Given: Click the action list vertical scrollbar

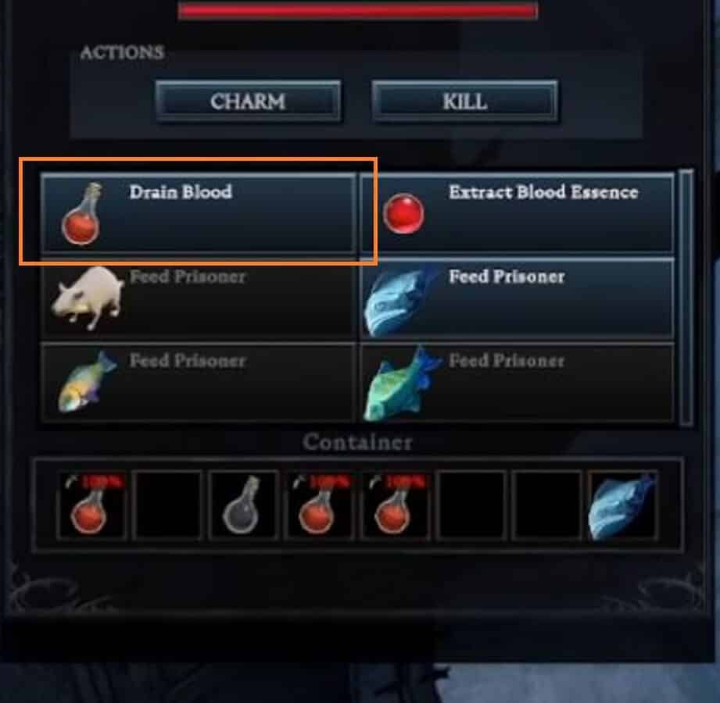Looking at the screenshot, I should click(x=686, y=298).
